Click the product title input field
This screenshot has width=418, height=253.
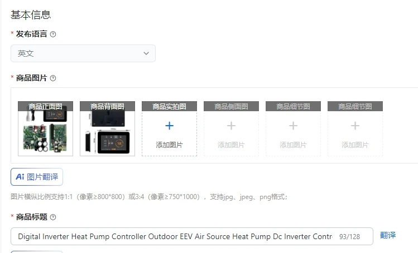tap(191, 236)
